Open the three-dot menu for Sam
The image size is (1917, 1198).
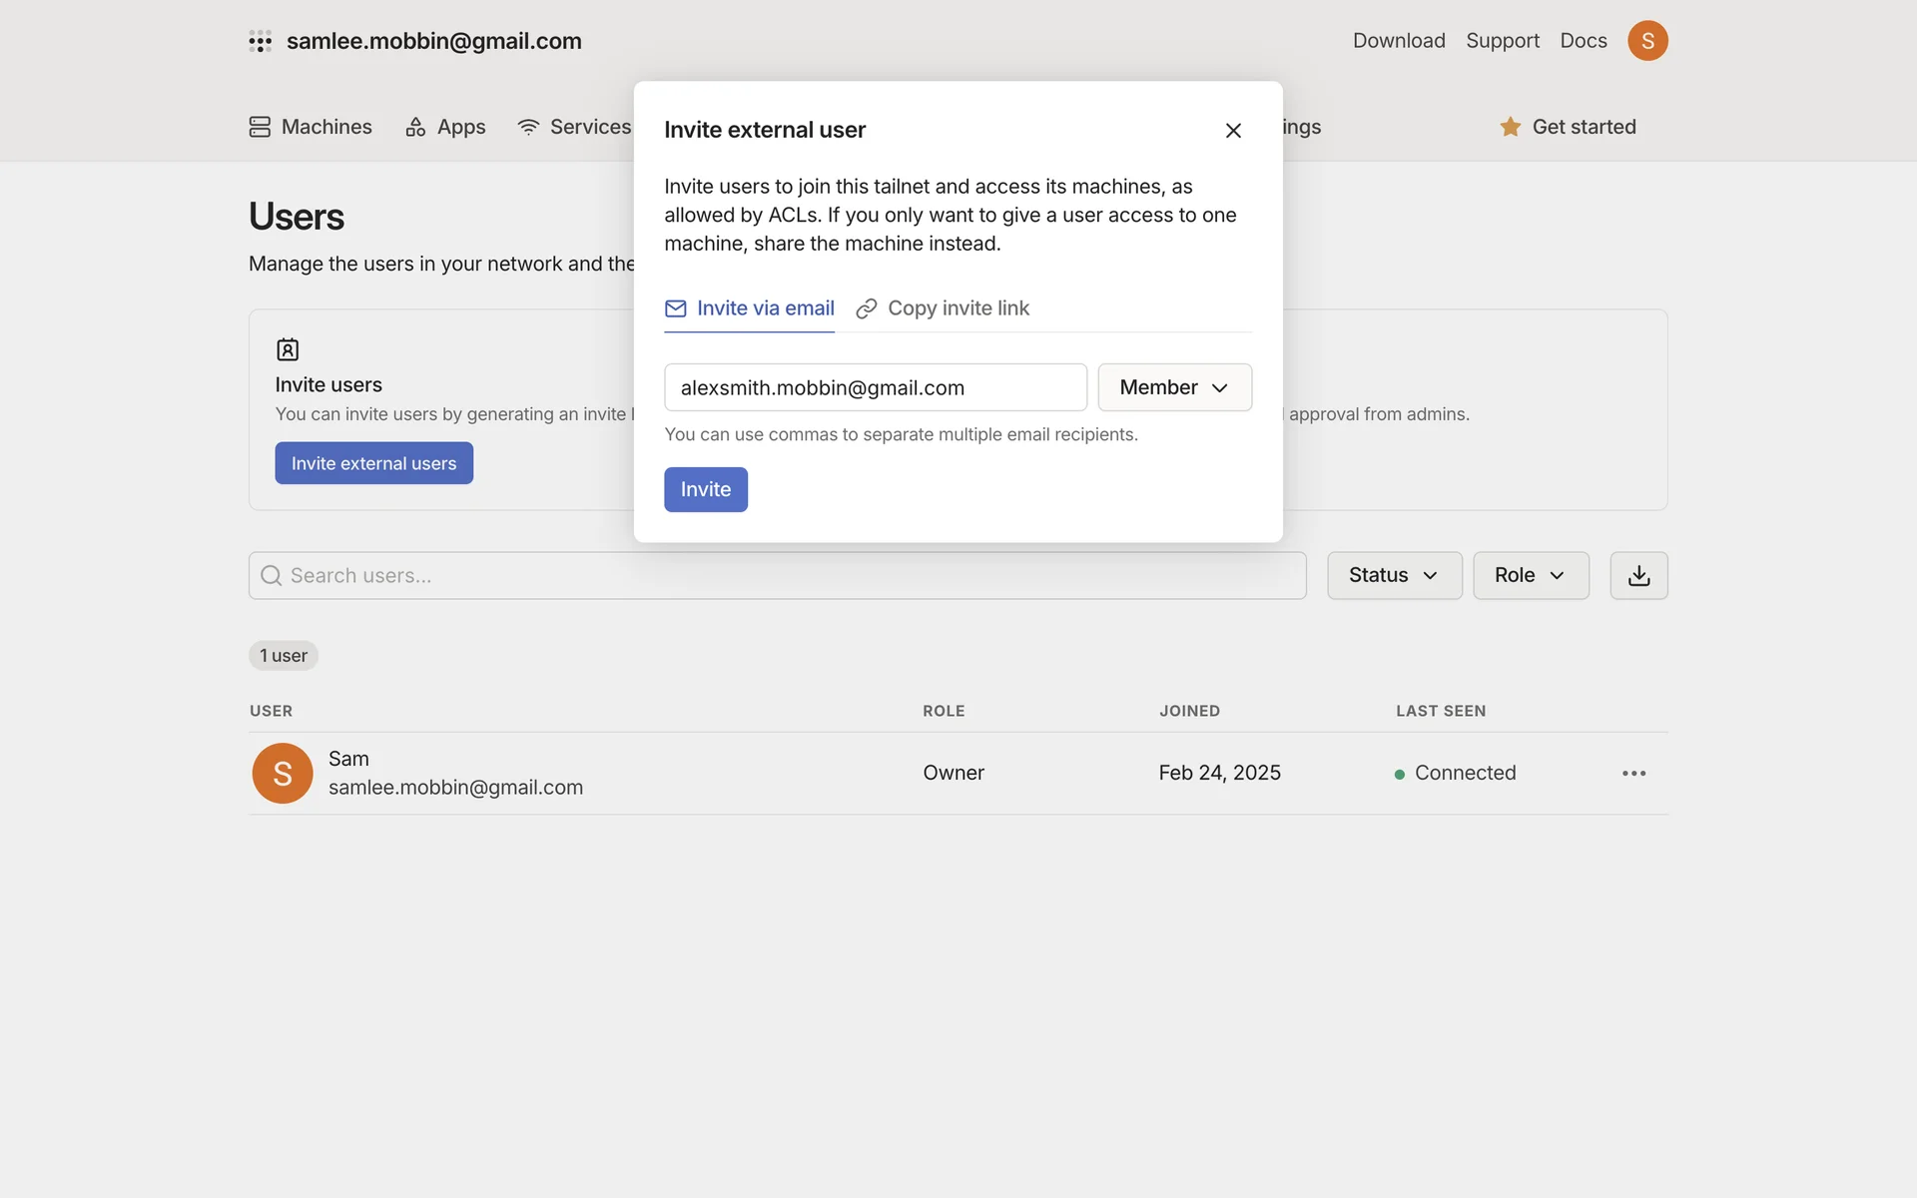(x=1633, y=773)
